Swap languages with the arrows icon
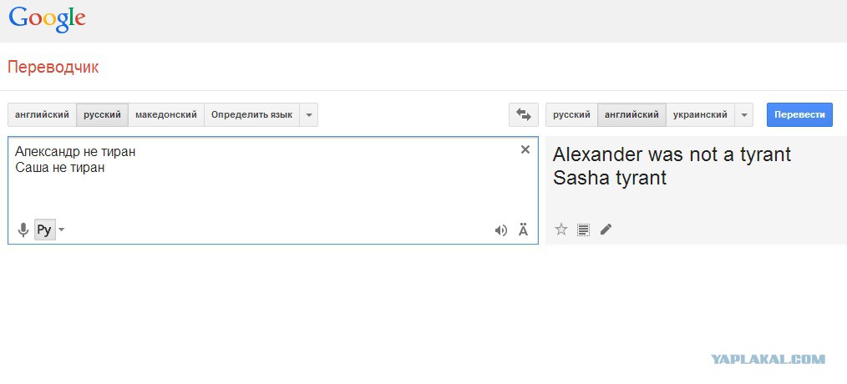Viewport: 847px width, 384px height. tap(524, 115)
